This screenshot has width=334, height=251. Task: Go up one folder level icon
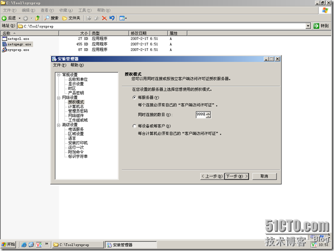[x=37, y=18]
